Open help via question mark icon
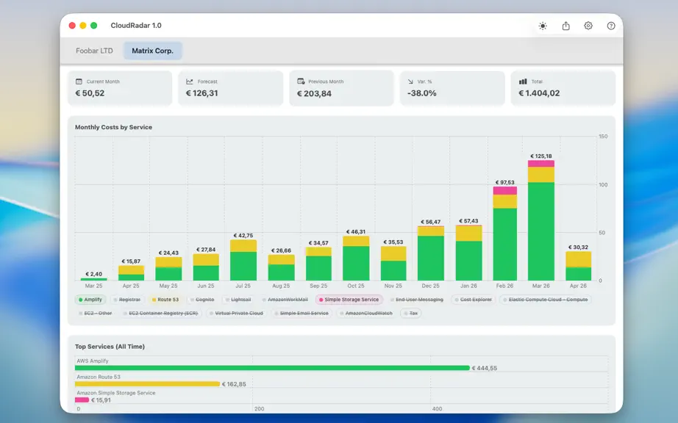 click(x=611, y=26)
